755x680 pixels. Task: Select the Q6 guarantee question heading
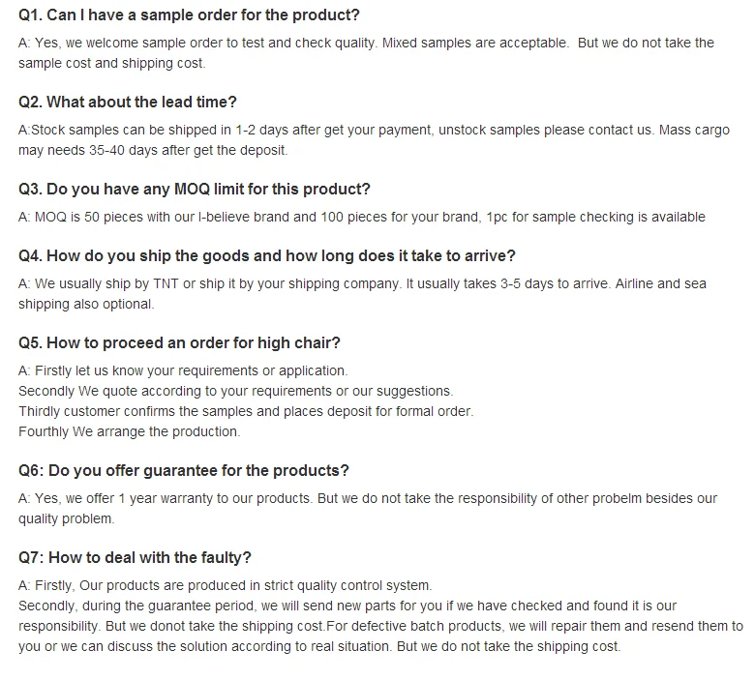pos(184,471)
